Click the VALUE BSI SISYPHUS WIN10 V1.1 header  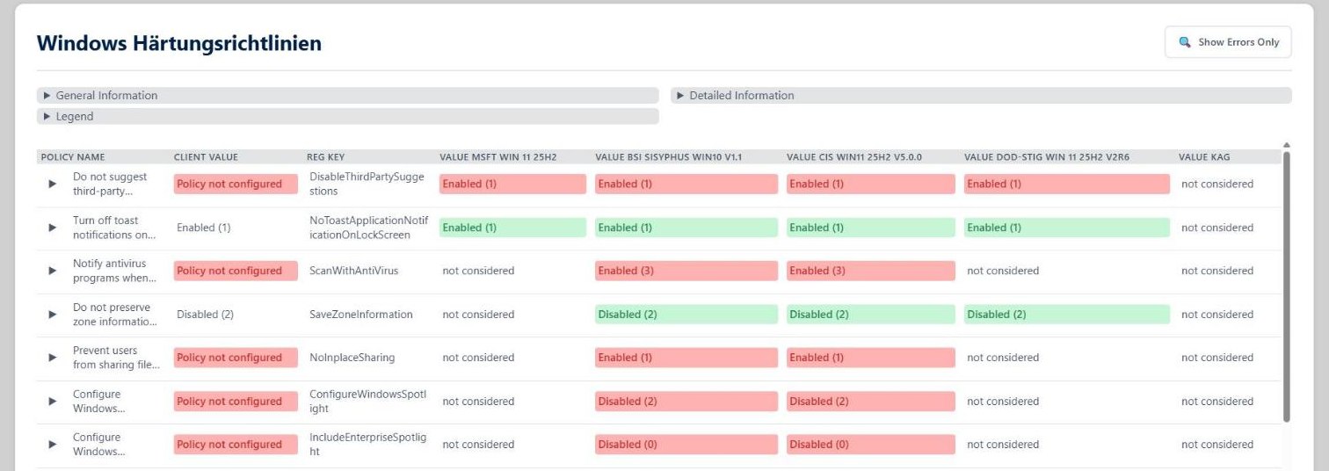[x=669, y=157]
